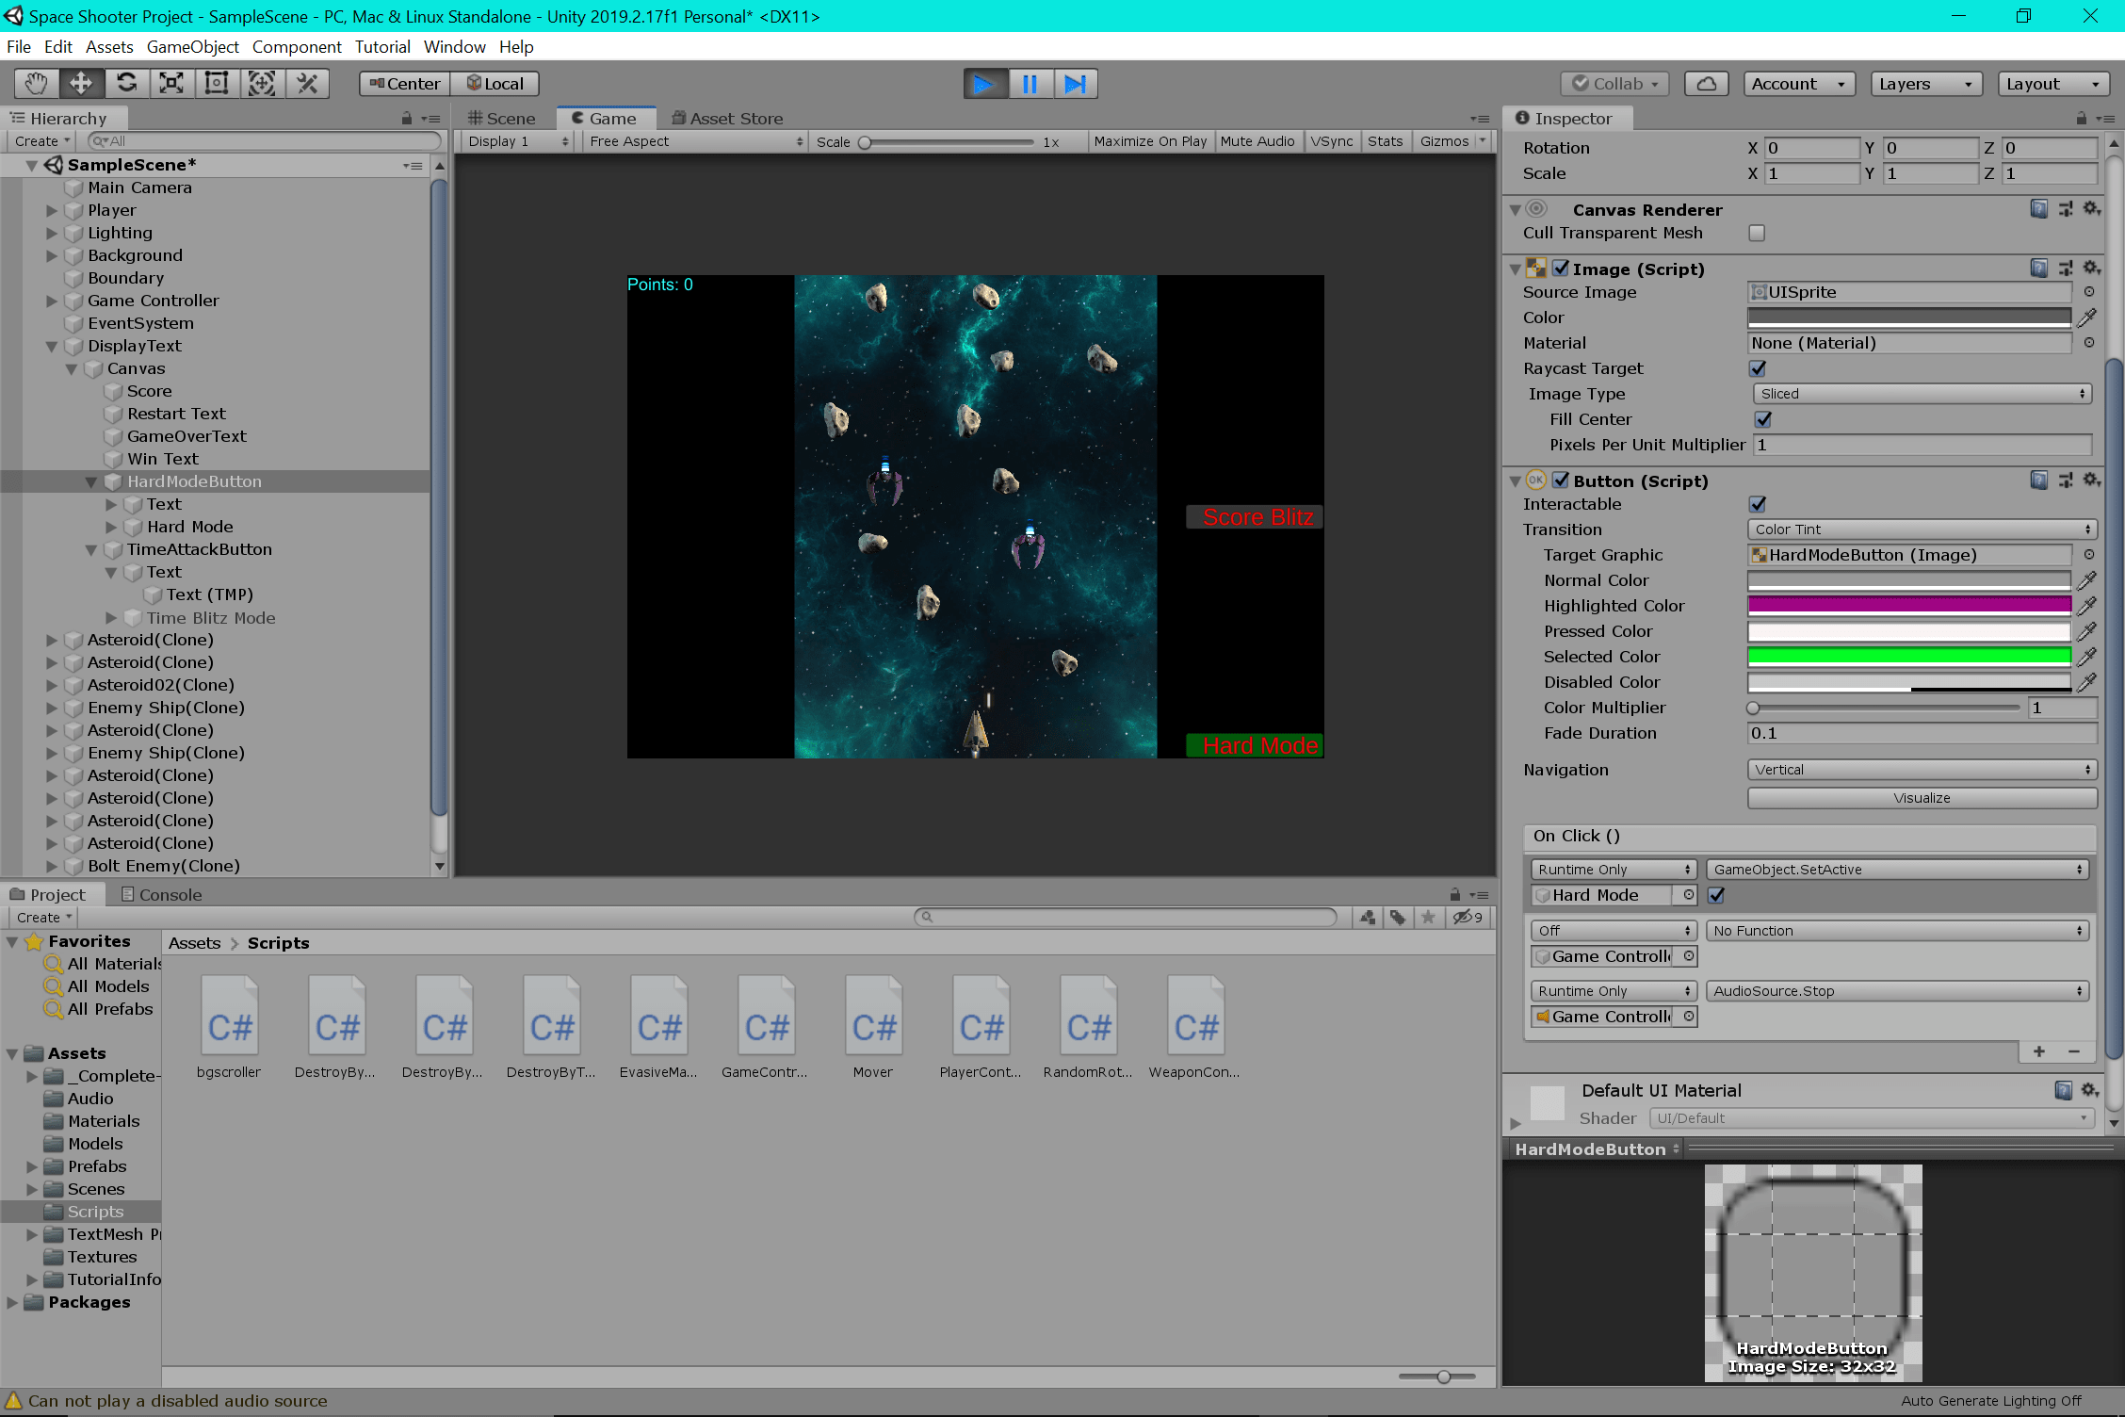Screen dimensions: 2125x1417
Task: Select the Mover script file
Action: pyautogui.click(x=873, y=1027)
